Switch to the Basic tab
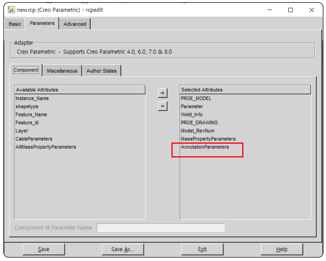 click(x=15, y=24)
